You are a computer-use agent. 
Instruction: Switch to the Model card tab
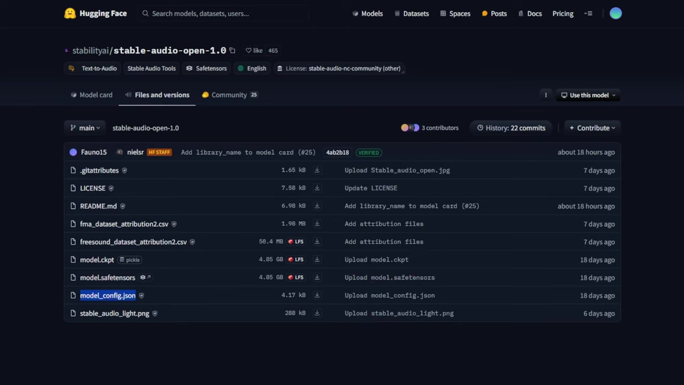point(91,95)
